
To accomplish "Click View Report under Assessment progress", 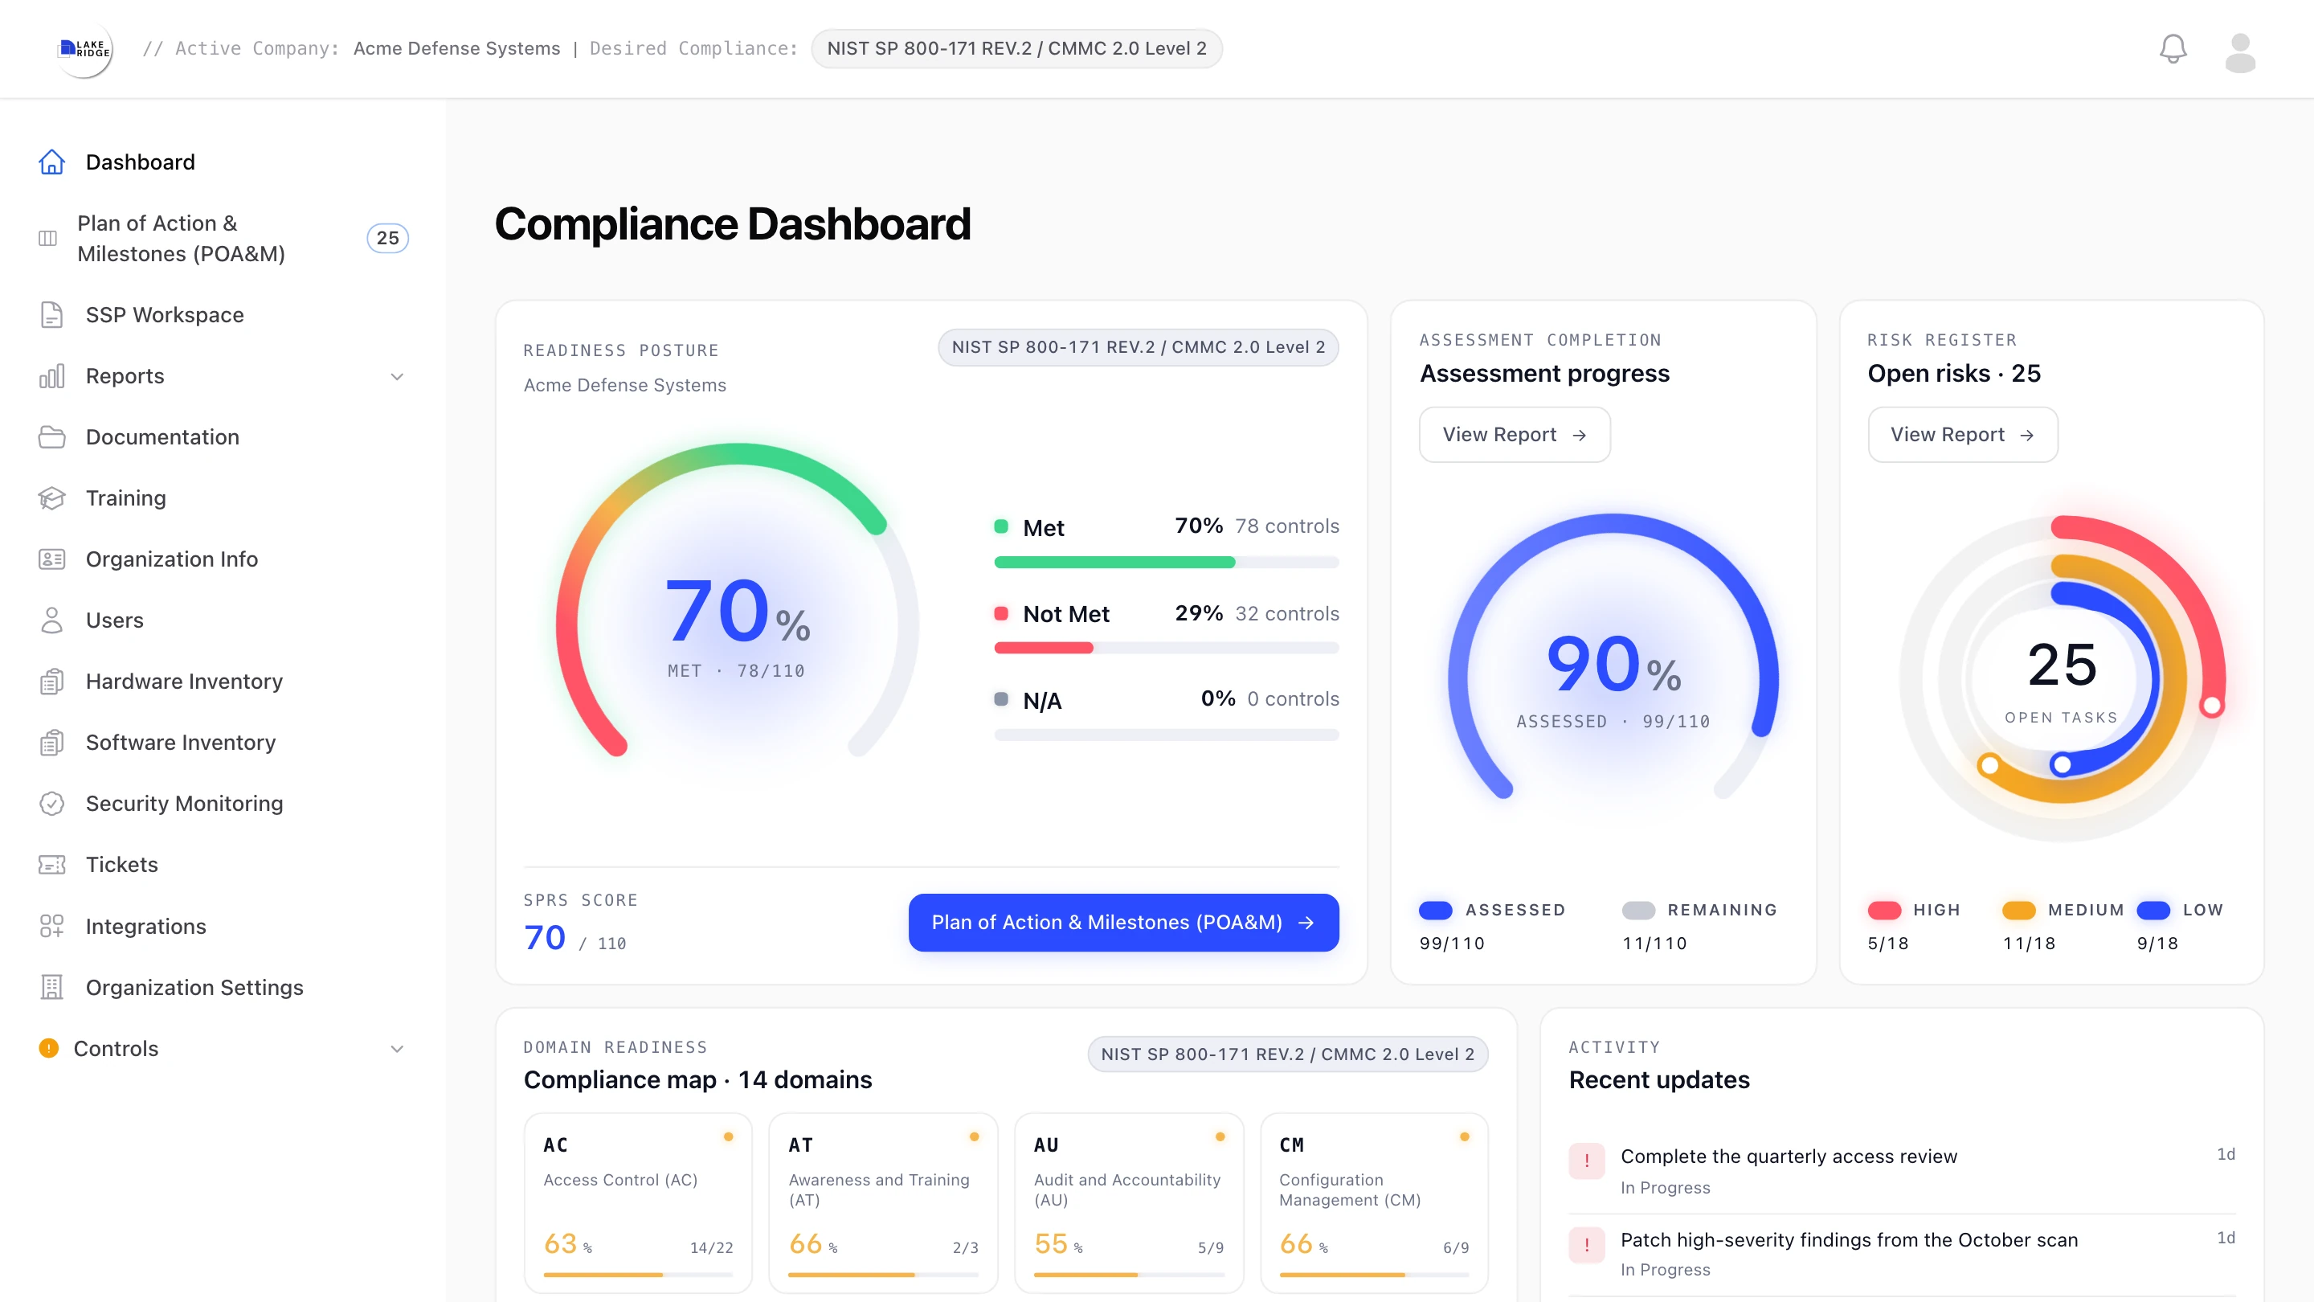I will 1515,434.
